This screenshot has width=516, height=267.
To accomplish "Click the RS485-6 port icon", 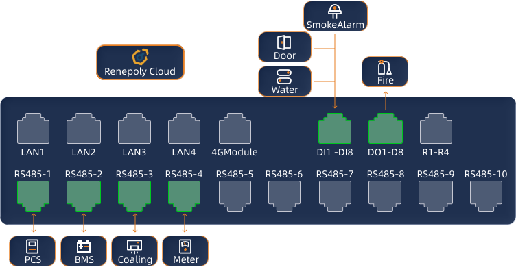I will tap(284, 196).
